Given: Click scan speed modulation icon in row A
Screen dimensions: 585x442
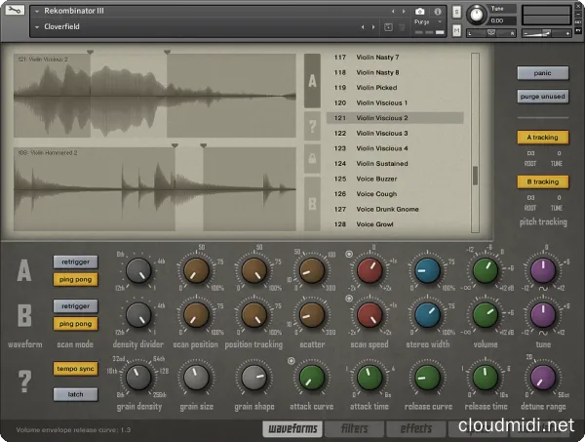Looking at the screenshot, I should coord(349,255).
